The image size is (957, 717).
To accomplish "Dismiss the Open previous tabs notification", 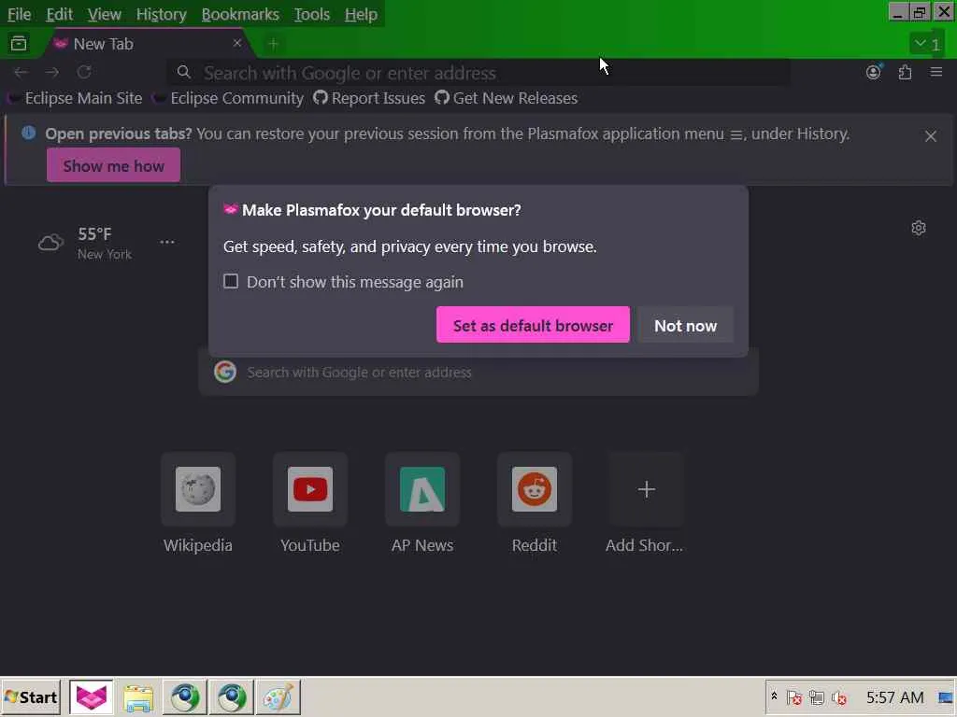I will [x=931, y=136].
